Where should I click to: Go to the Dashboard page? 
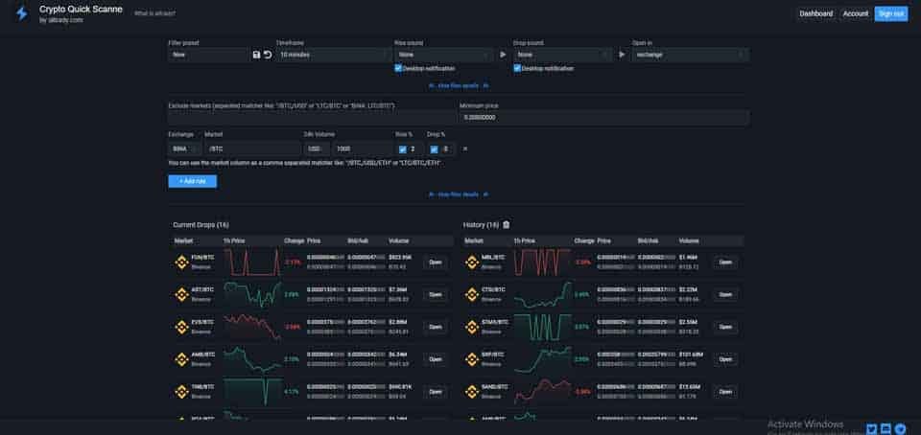[x=815, y=13]
